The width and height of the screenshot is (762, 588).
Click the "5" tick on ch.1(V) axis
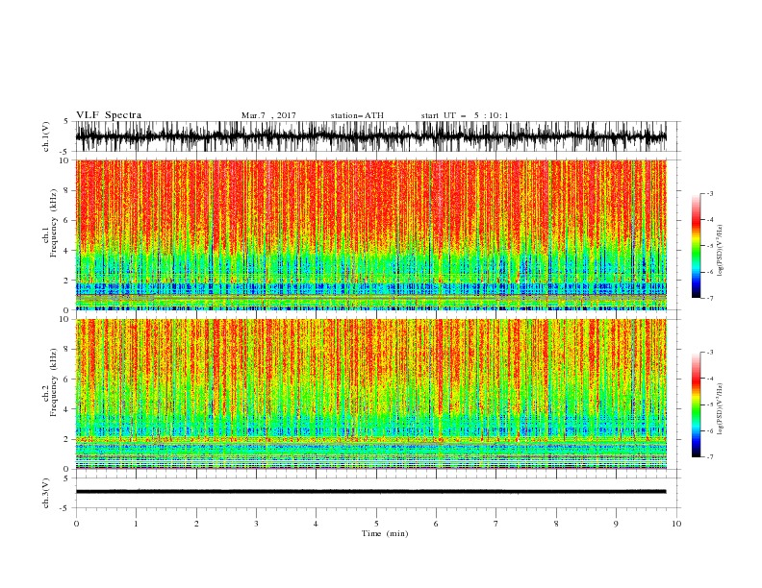(x=66, y=121)
